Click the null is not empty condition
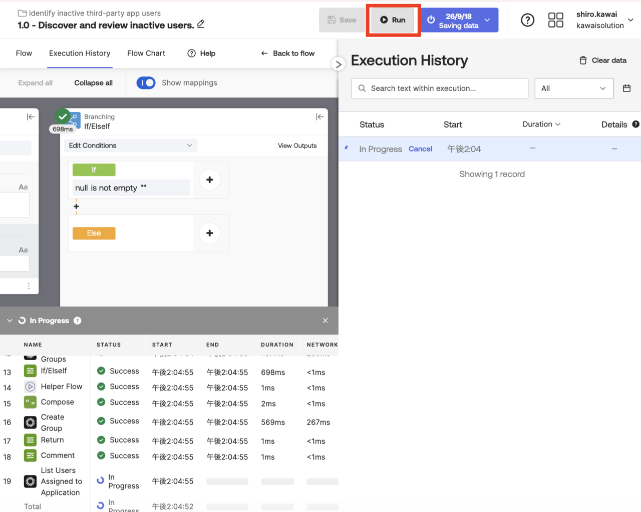Image resolution: width=641 pixels, height=512 pixels. click(x=131, y=188)
